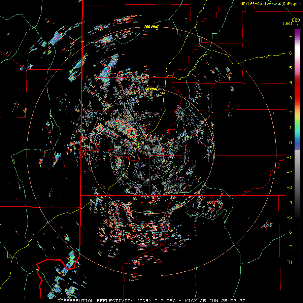Click the 7 value on color scale
Image resolution: width=303 pixels, height=303 pixels.
pos(291,38)
